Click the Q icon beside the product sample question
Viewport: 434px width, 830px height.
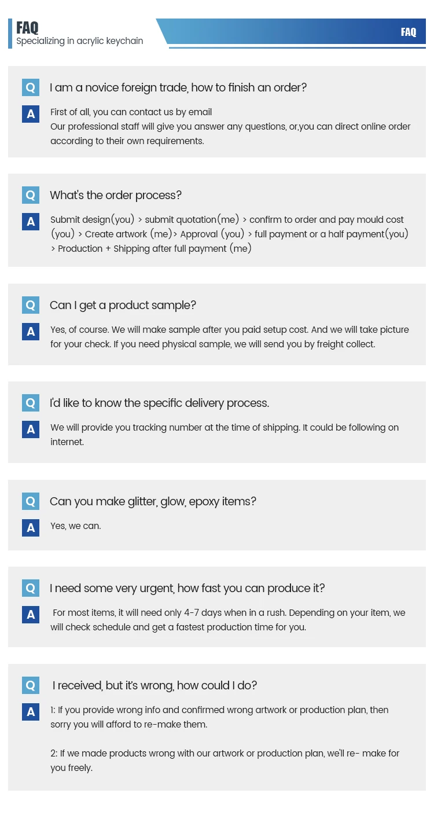[x=31, y=305]
